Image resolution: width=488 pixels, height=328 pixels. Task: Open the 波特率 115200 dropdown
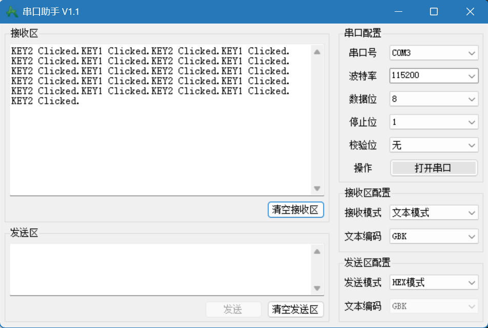[x=434, y=76]
